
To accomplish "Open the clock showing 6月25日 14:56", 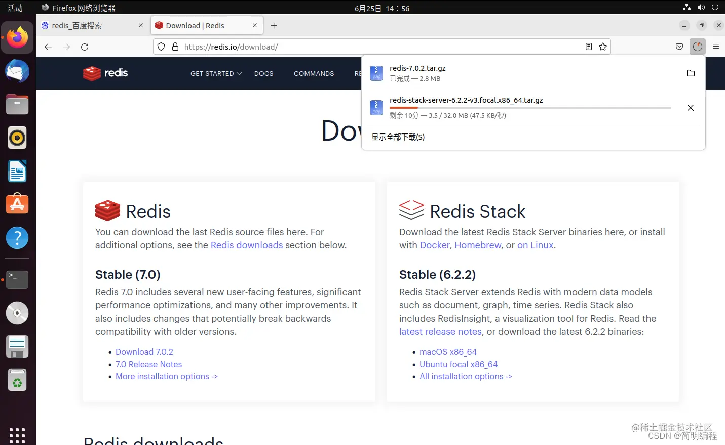I will pos(382,8).
